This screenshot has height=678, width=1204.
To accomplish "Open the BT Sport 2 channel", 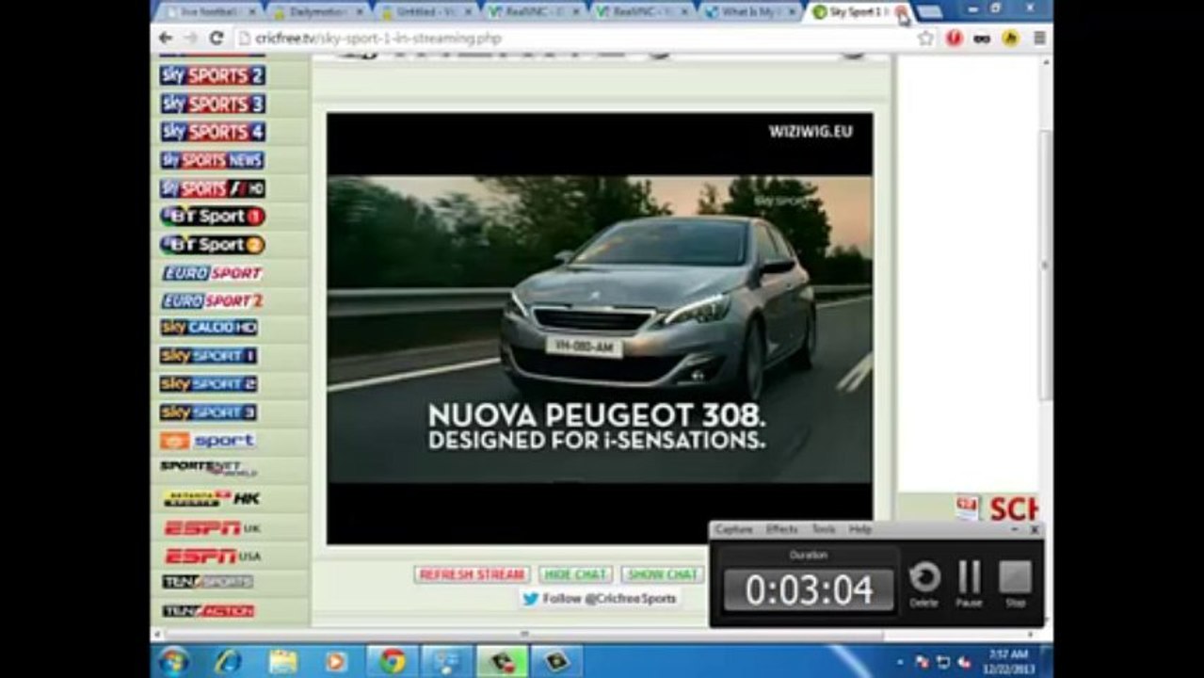I will (212, 245).
